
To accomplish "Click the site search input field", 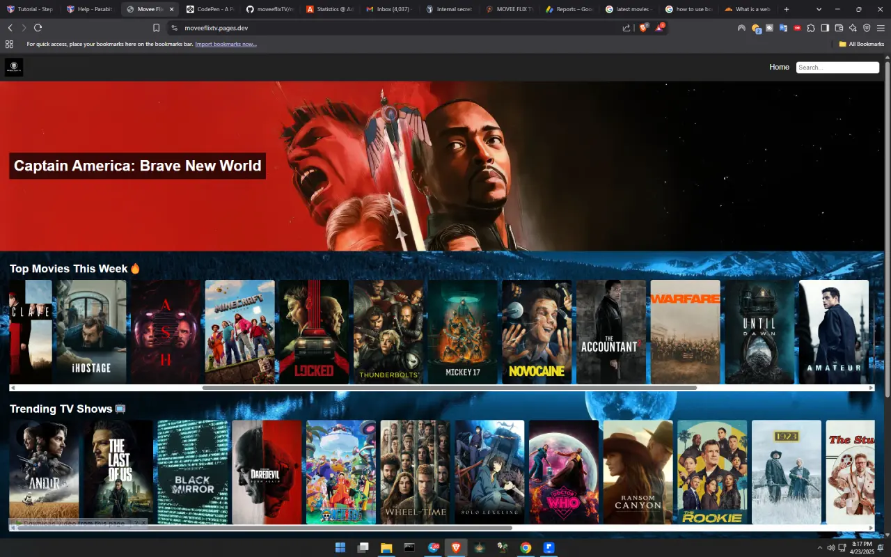I will (837, 68).
